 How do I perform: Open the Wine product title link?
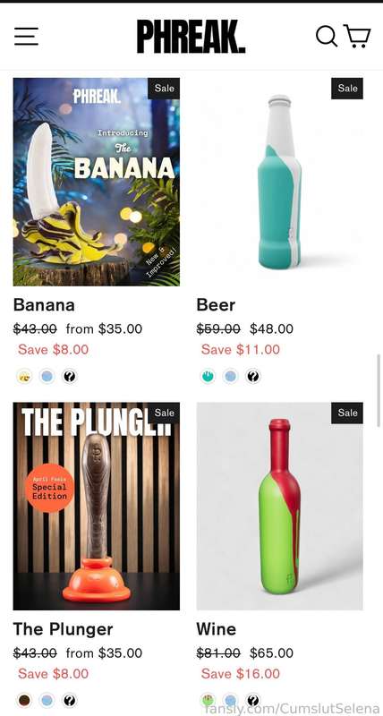[x=217, y=629]
